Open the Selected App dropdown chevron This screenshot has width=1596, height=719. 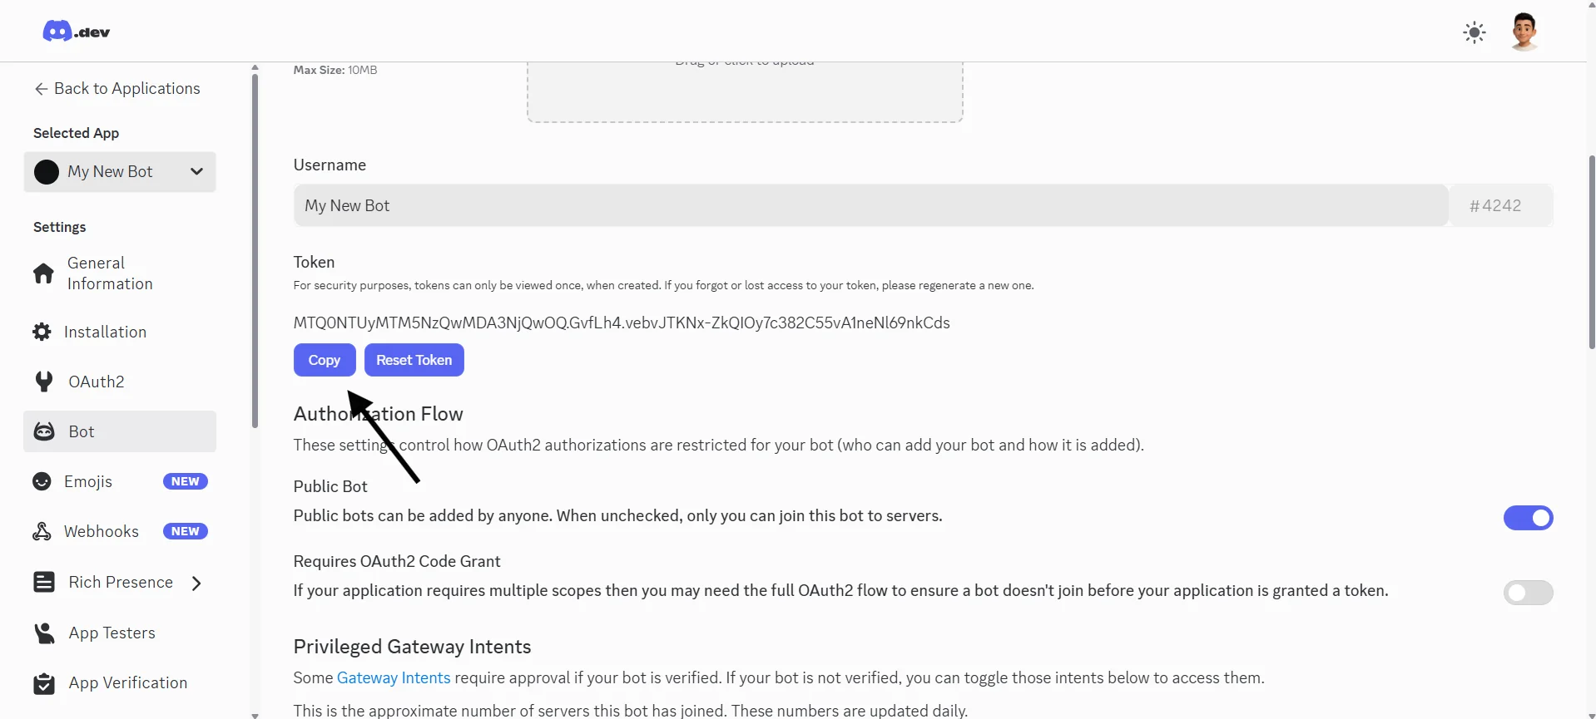pyautogui.click(x=196, y=172)
